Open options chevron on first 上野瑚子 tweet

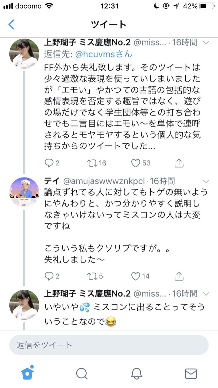[x=206, y=42]
